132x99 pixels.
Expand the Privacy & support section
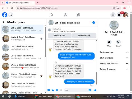pyautogui.click(x=114, y=69)
